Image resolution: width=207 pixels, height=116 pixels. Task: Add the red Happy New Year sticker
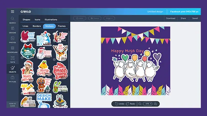pos(60,71)
